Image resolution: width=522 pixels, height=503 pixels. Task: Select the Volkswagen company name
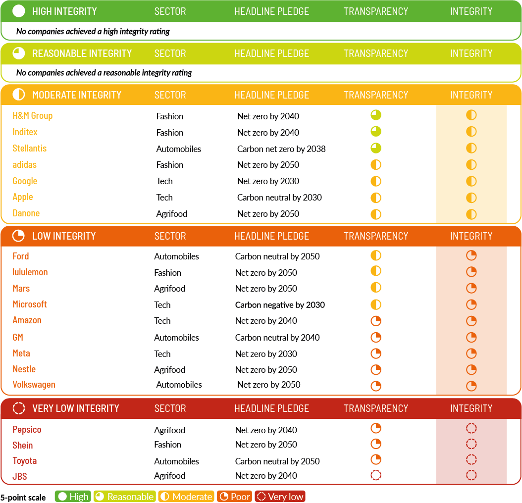pos(34,385)
